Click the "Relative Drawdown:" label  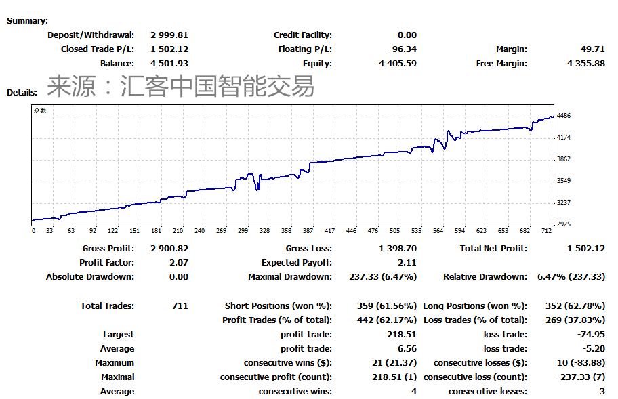485,277
